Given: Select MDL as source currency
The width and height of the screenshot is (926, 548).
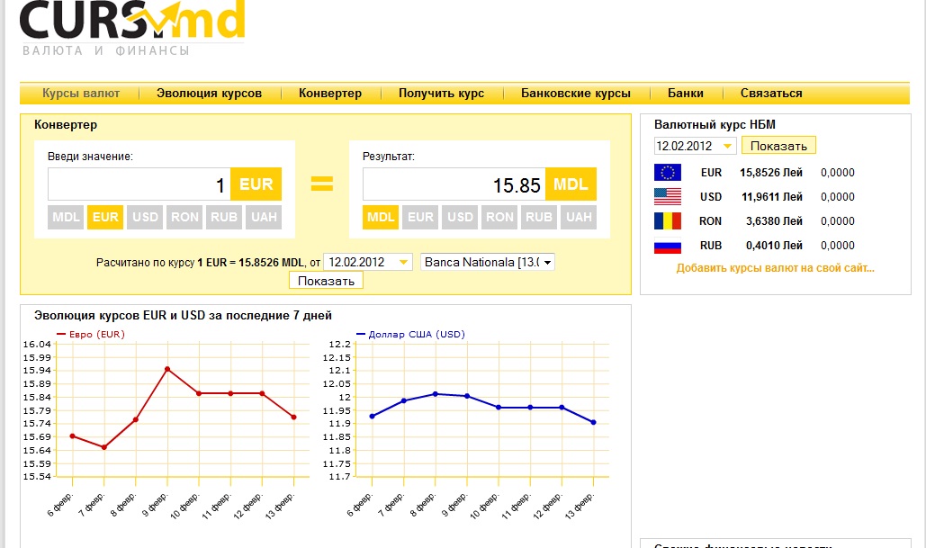Looking at the screenshot, I should pyautogui.click(x=66, y=217).
